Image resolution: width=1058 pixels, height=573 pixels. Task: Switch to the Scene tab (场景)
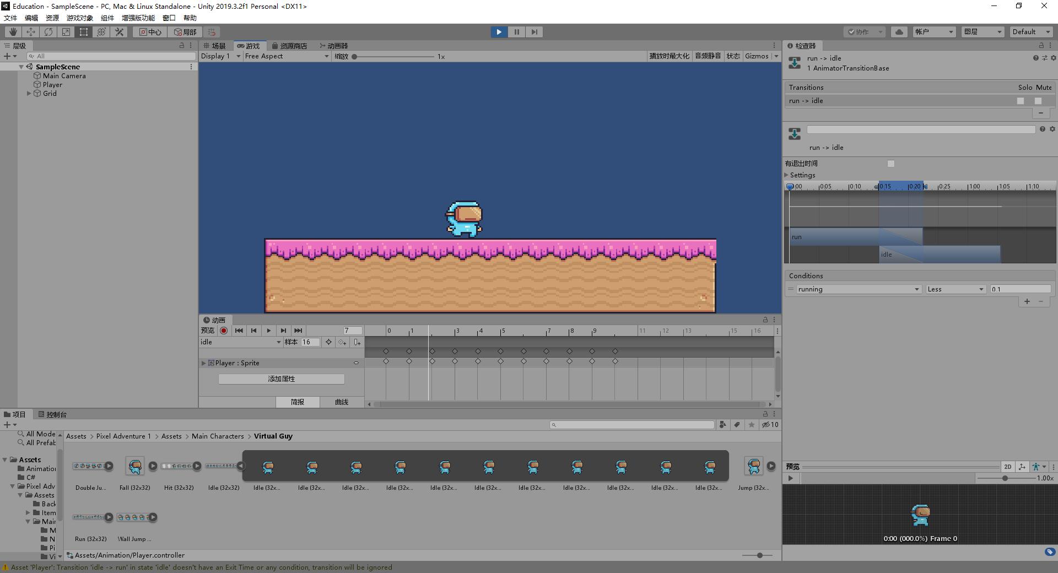215,46
